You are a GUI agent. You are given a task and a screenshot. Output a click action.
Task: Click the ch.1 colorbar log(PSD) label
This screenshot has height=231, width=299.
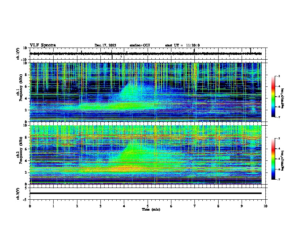click(x=283, y=99)
